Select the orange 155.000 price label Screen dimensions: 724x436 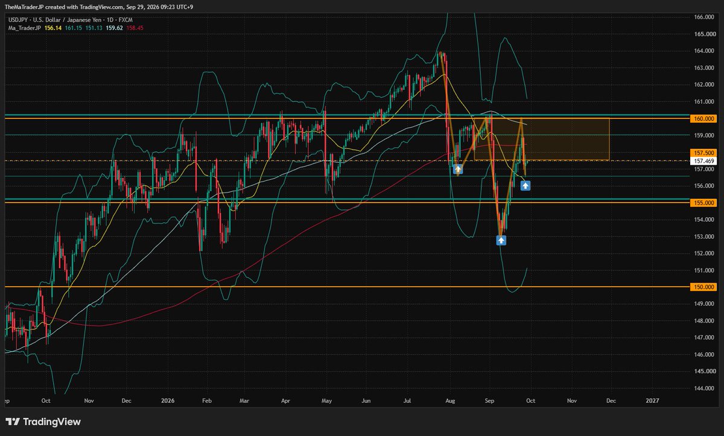click(705, 203)
